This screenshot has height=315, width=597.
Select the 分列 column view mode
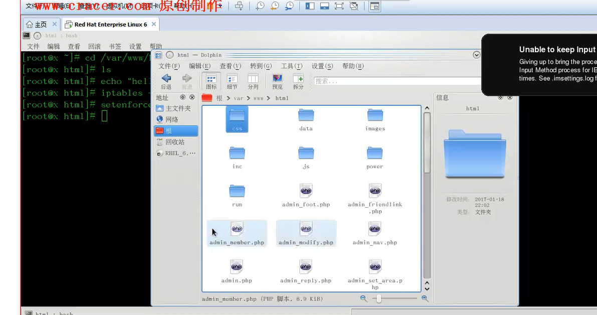tap(253, 80)
